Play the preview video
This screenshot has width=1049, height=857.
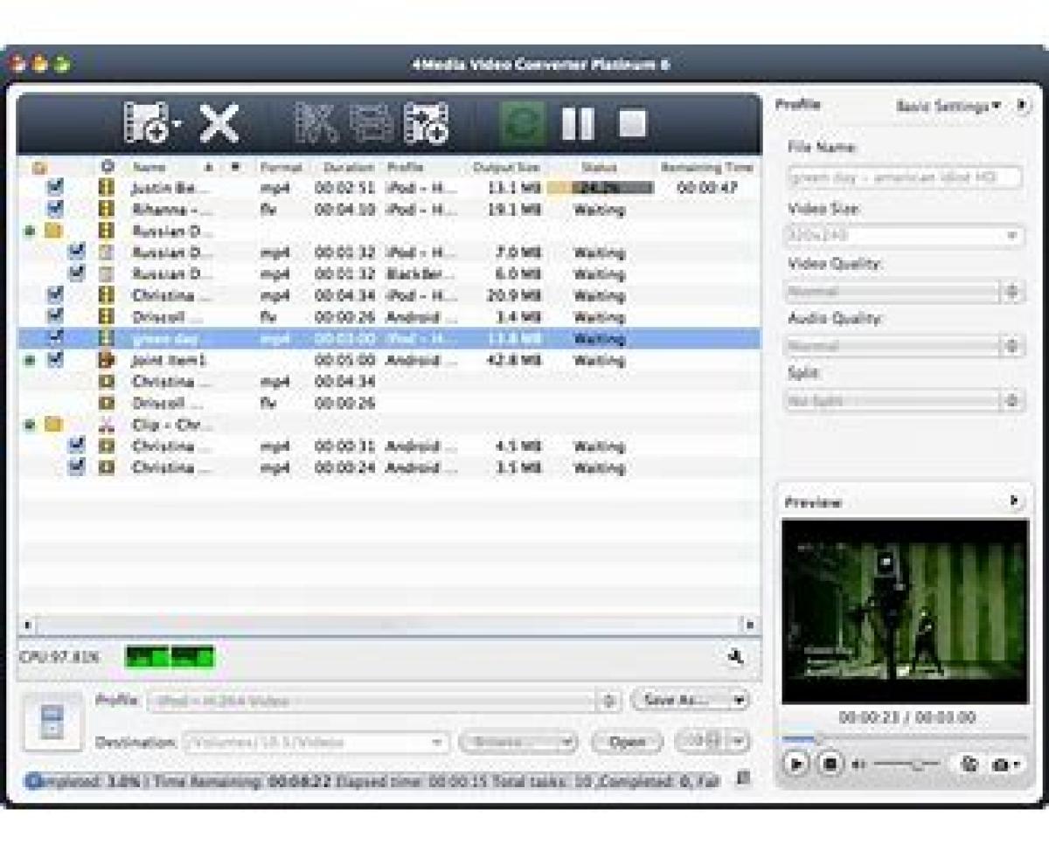[x=796, y=764]
